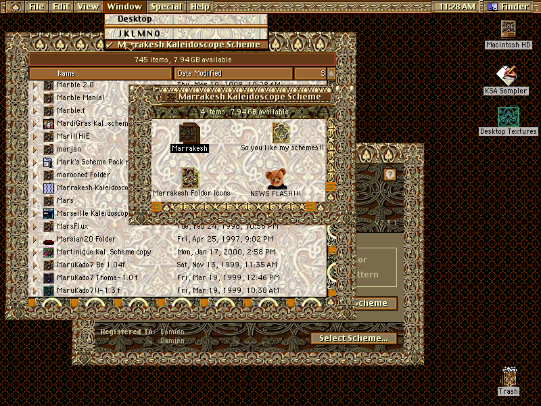
Task: Click the Marseille Kaleidoscope row icon
Action: 48,213
